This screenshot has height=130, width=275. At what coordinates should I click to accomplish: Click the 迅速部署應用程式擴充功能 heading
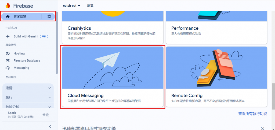click(89, 129)
